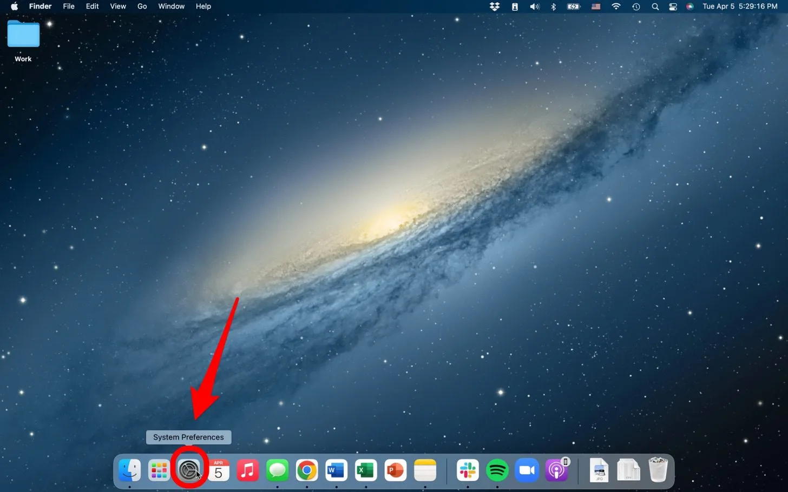The image size is (788, 492).
Task: Select the Work folder on desktop
Action: (x=23, y=35)
